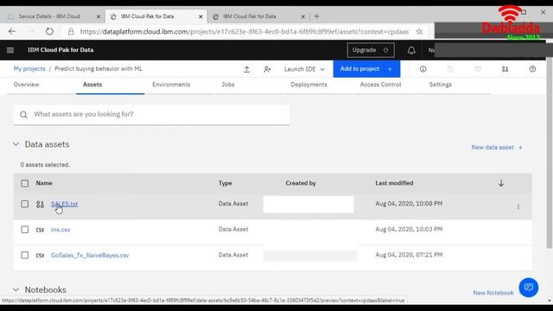Go to the My projects breadcrumb link
Screen dimensions: 553x311
point(29,69)
